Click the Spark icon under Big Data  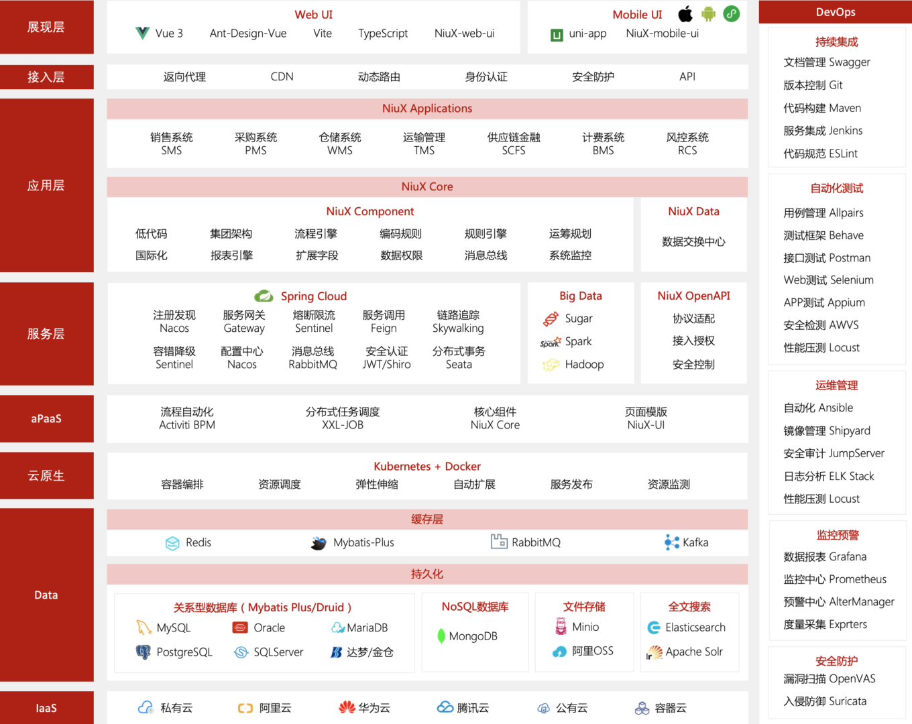tap(549, 341)
